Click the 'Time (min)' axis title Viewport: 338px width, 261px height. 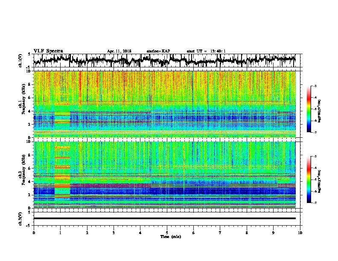pyautogui.click(x=171, y=237)
